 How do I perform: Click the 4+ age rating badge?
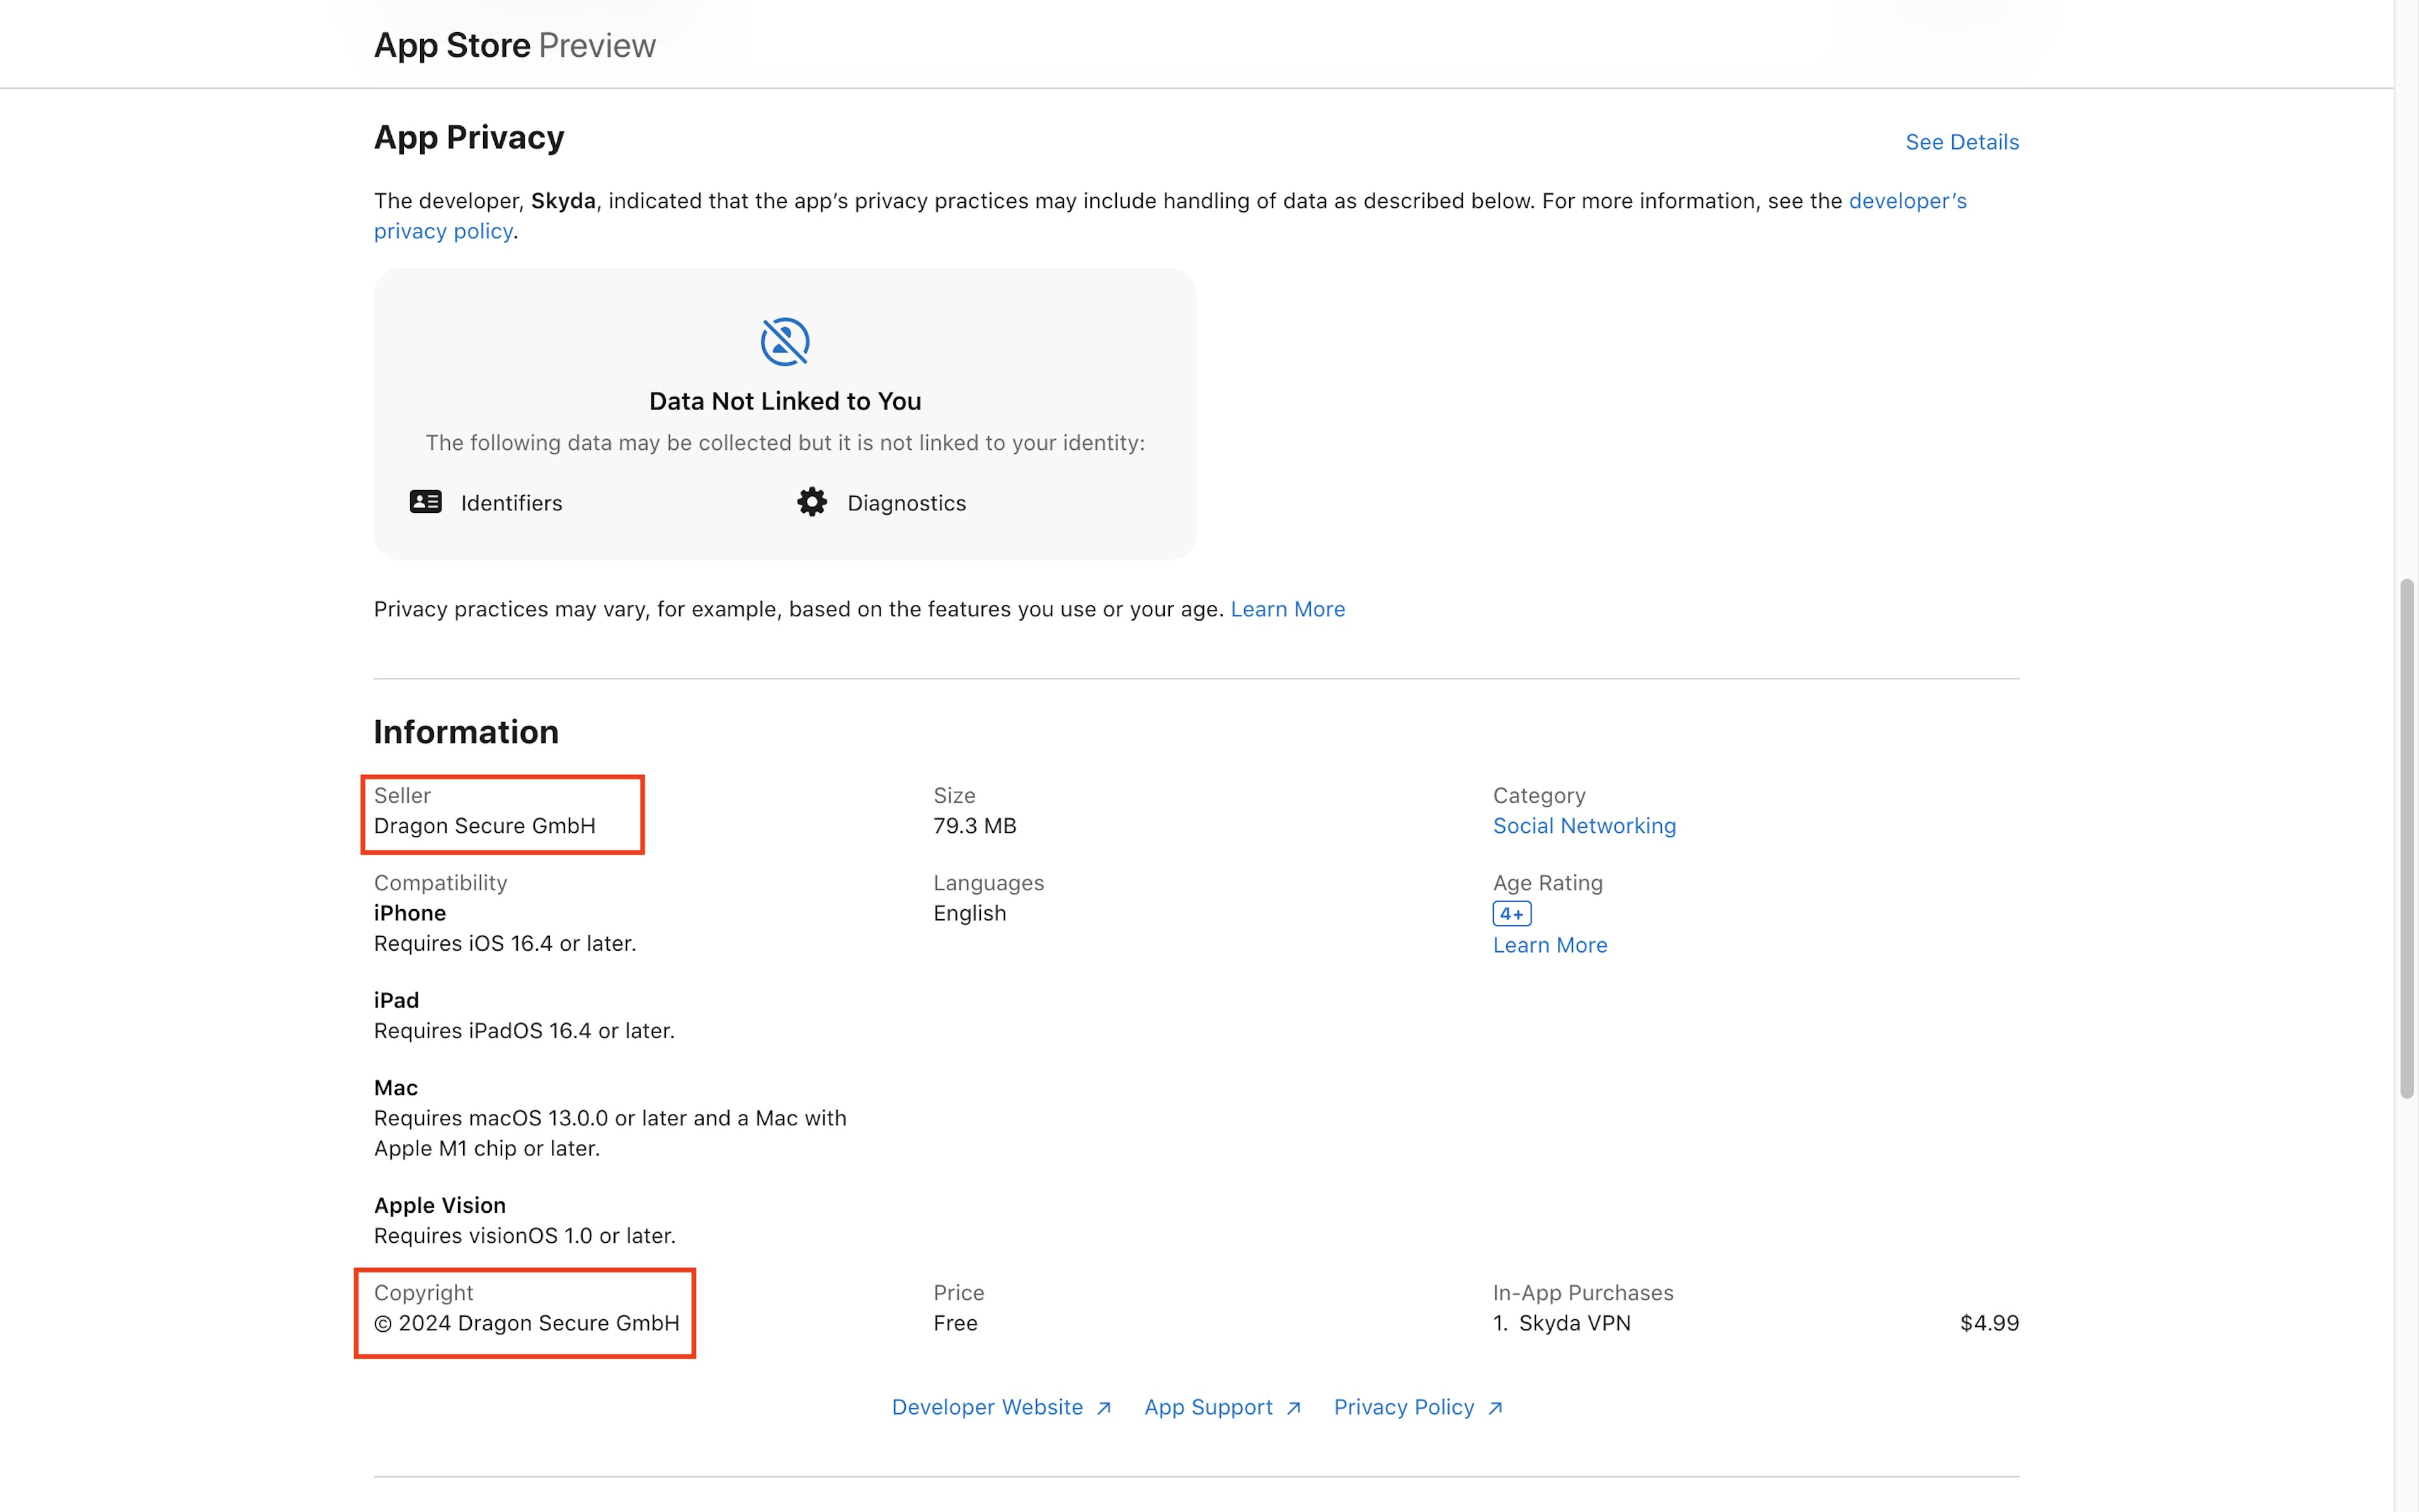pyautogui.click(x=1511, y=913)
